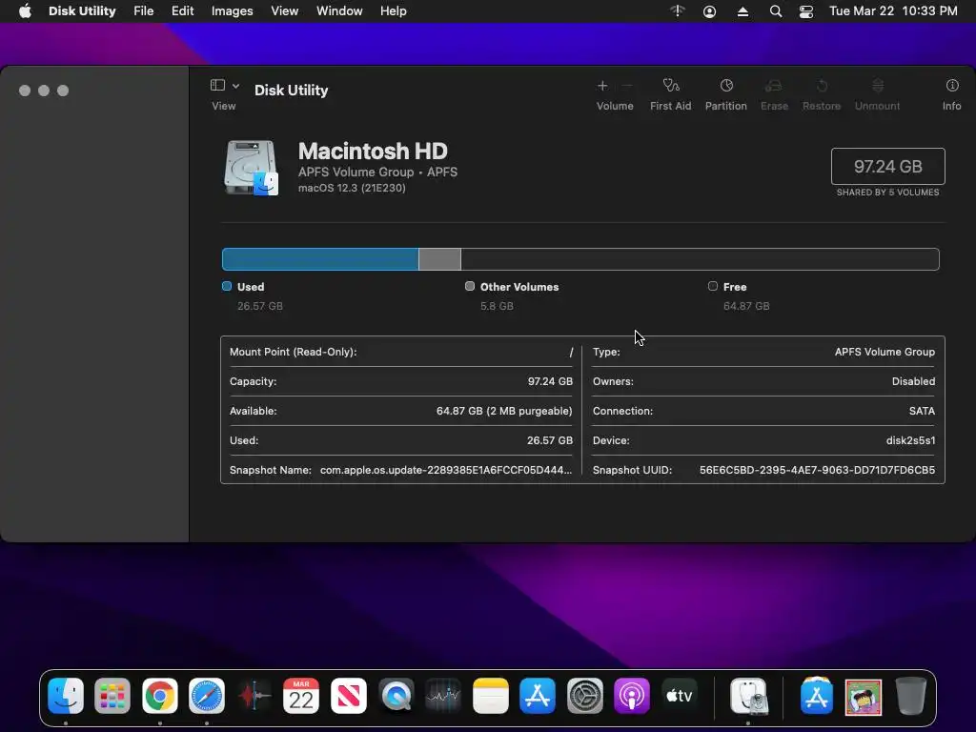The width and height of the screenshot is (976, 732).
Task: Run First Aid from the toolbar
Action: tap(670, 86)
